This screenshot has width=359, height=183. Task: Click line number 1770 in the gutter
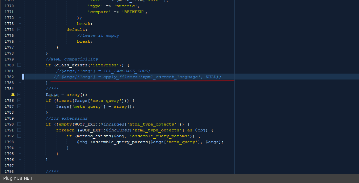click(9, 6)
